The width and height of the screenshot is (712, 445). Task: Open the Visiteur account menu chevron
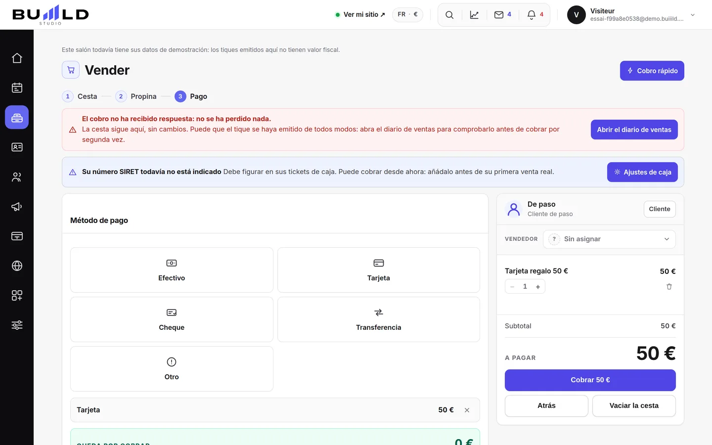click(x=693, y=15)
